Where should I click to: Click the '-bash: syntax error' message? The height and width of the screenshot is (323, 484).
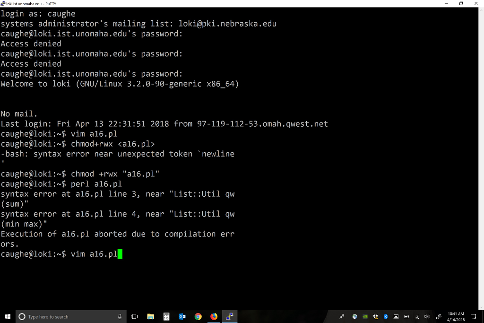pyautogui.click(x=118, y=154)
